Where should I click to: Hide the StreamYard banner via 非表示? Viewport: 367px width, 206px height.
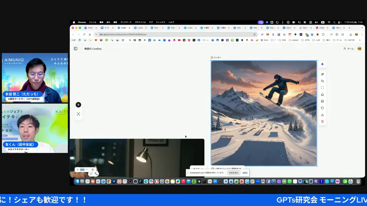point(245,173)
